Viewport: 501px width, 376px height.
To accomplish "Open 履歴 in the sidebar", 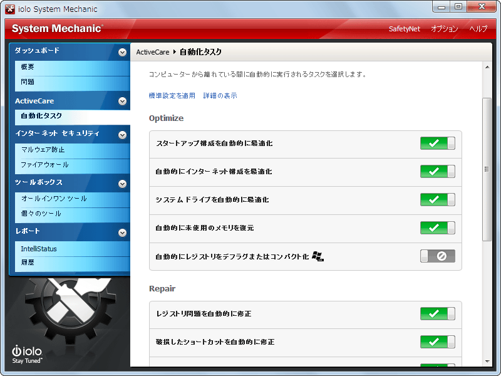I will tap(73, 263).
